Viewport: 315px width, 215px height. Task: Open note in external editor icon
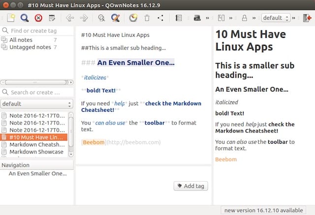52,18
